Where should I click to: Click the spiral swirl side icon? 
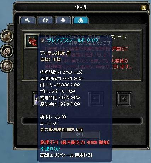(x=7, y=51)
